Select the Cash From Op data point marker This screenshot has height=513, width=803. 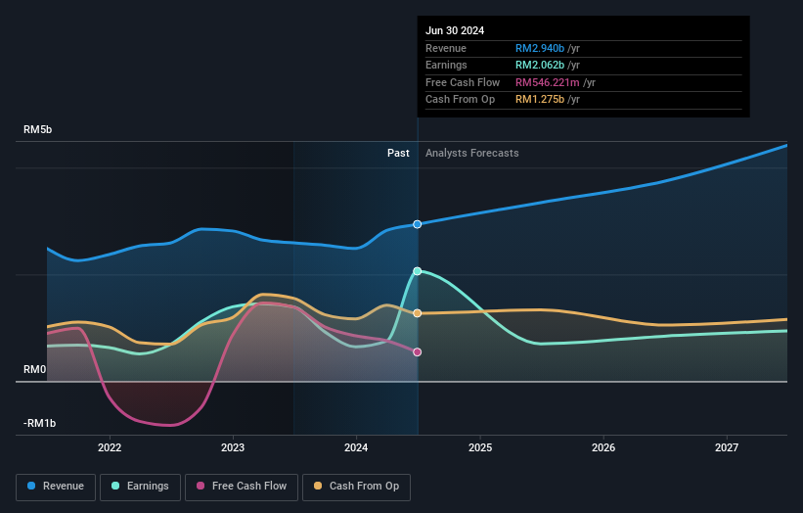click(x=418, y=313)
